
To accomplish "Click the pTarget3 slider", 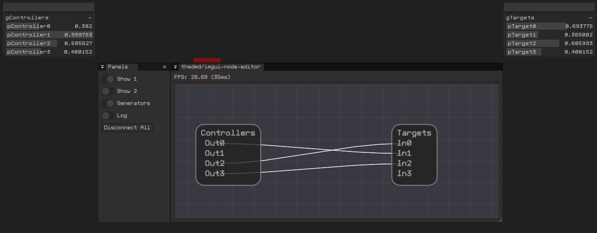I will coord(550,52).
